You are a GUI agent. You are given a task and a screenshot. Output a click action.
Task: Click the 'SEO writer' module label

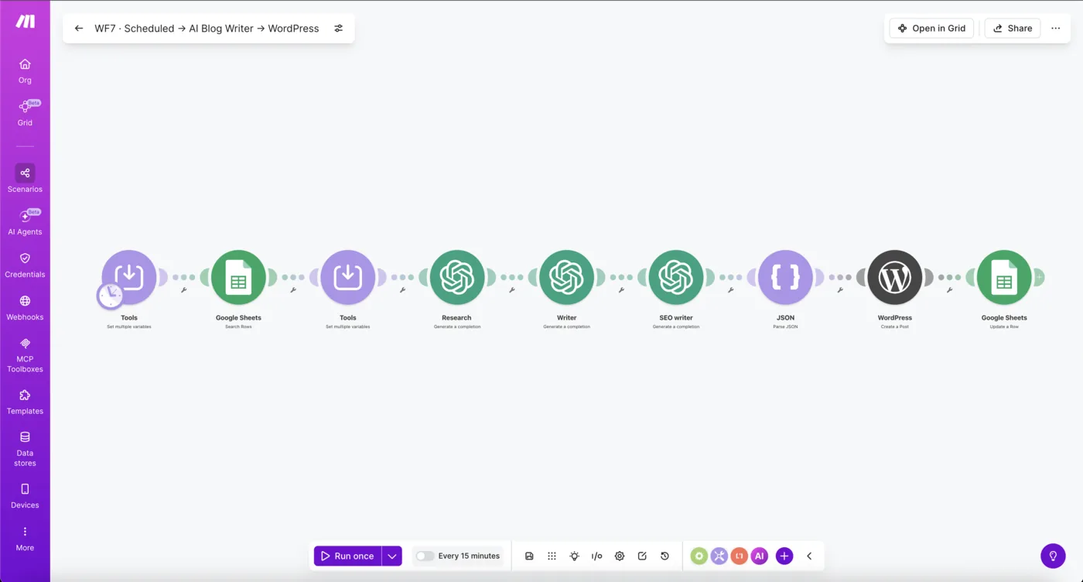tap(676, 317)
